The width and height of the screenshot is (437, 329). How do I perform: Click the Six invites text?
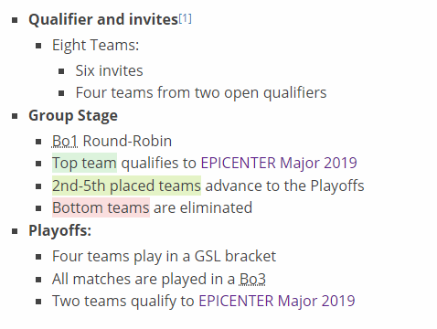coord(109,70)
